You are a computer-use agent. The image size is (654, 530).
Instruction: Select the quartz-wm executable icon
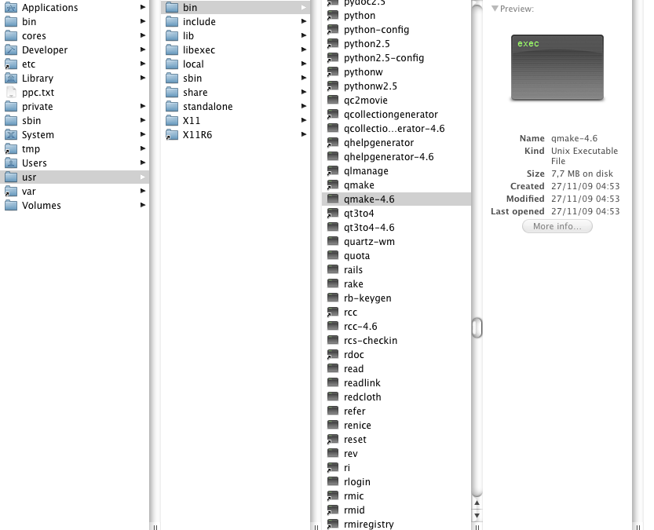[x=332, y=242]
